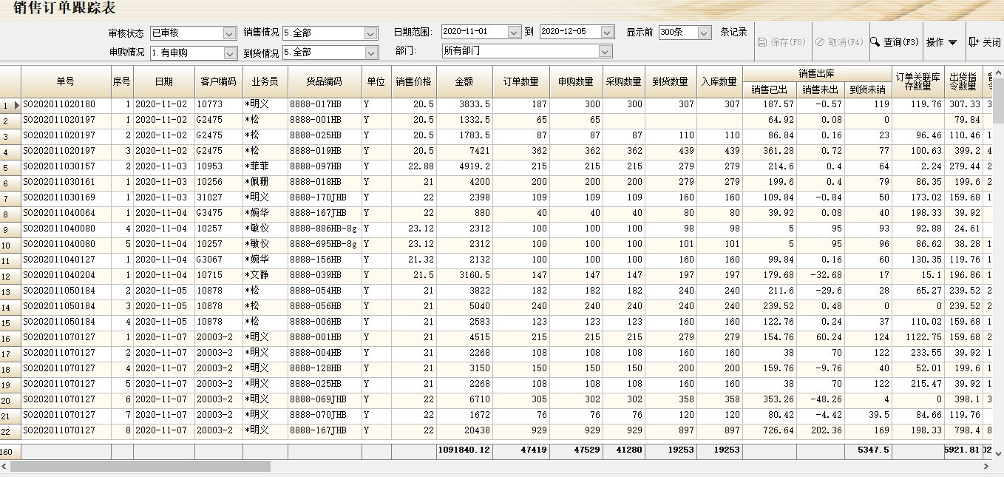This screenshot has height=477, width=1004.
Task: Expand the 部门 department dropdown
Action: click(x=605, y=51)
